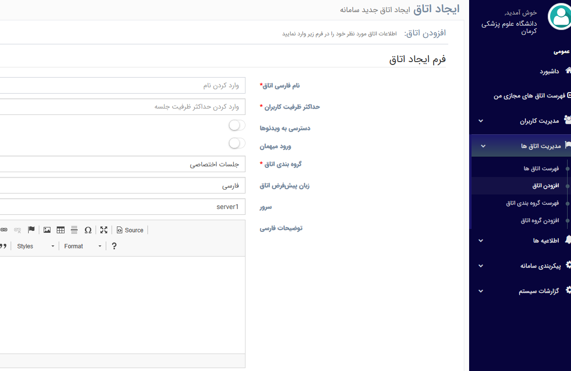Toggle the دسترسی به ویدئوها switch
The image size is (571, 371).
(x=237, y=126)
